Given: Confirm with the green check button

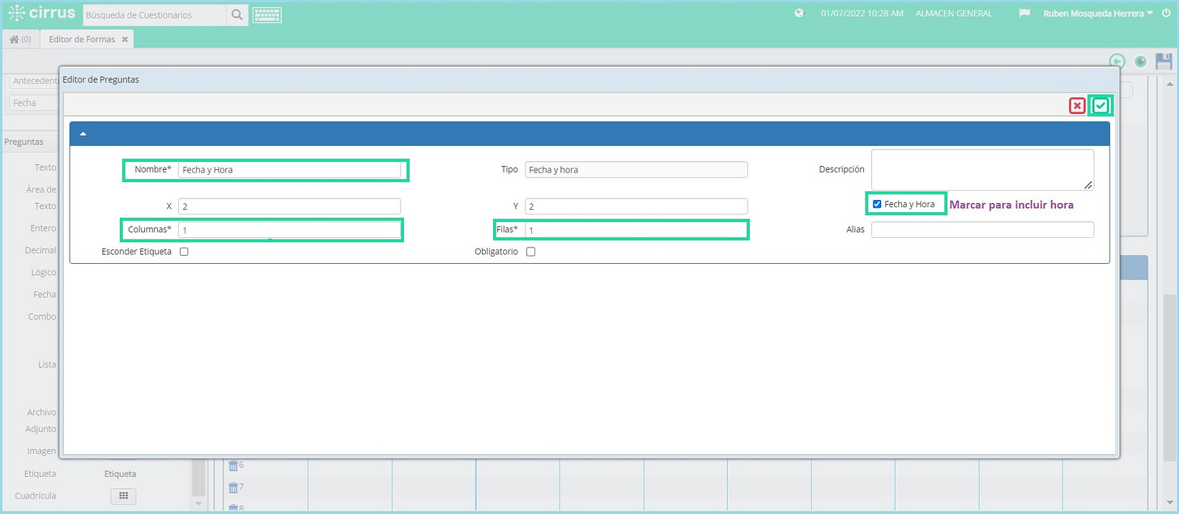Looking at the screenshot, I should (x=1100, y=105).
